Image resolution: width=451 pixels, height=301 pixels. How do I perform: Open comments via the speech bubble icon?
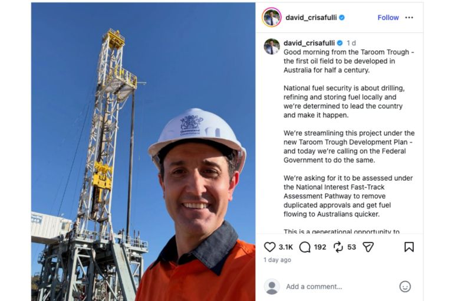(x=305, y=247)
